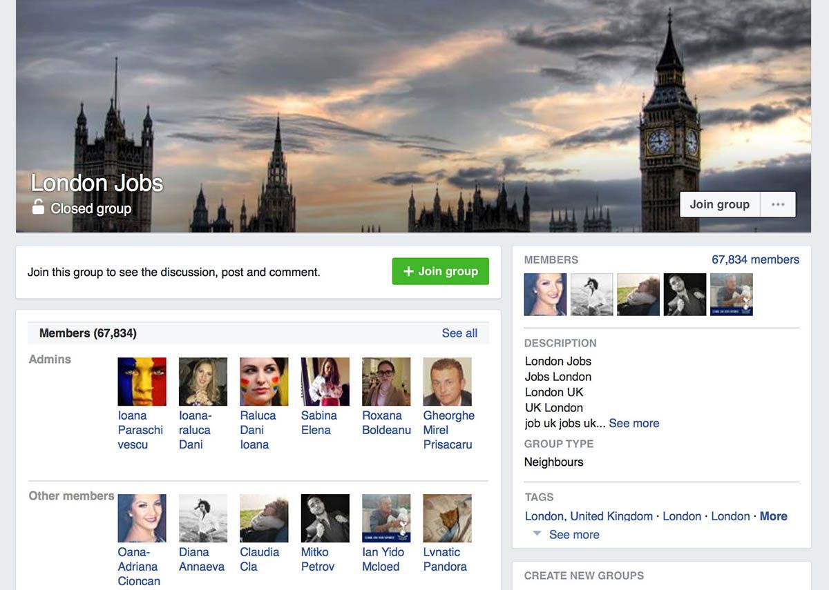Click the Neighbours group type text
This screenshot has height=590, width=829.
pos(554,462)
